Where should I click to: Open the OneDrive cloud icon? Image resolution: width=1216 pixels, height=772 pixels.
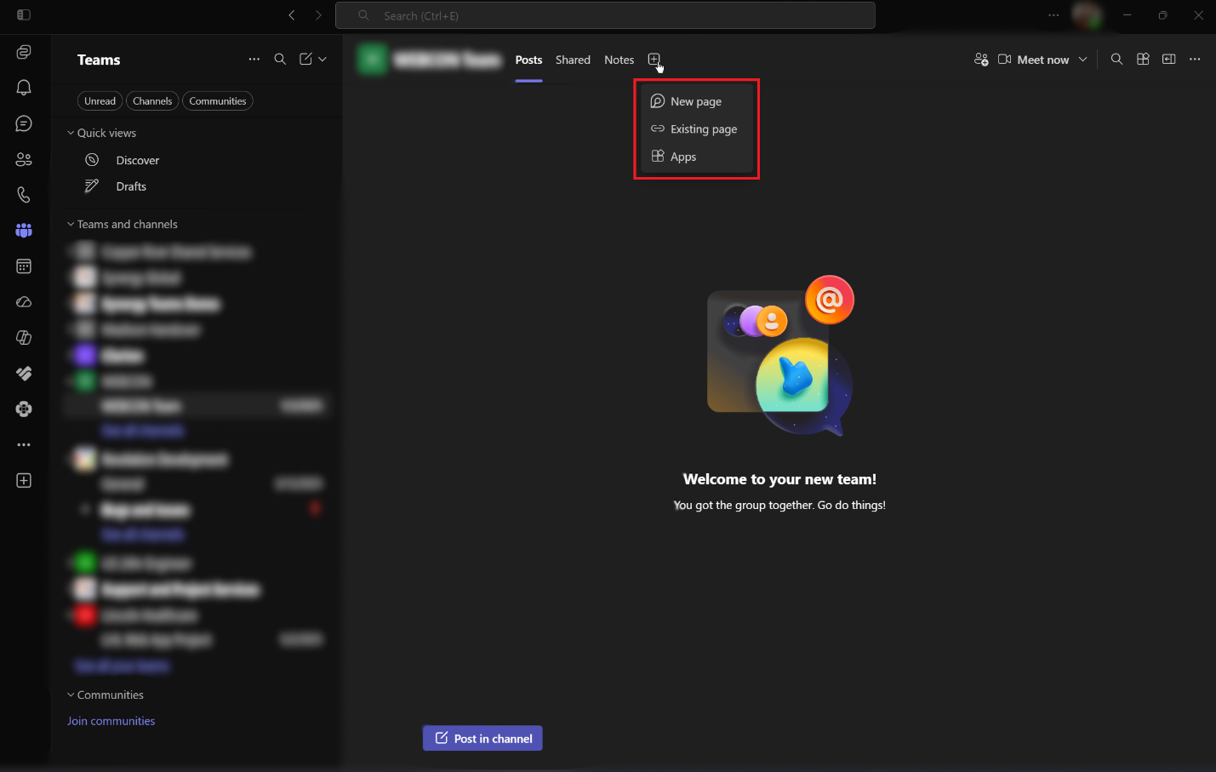(x=24, y=302)
